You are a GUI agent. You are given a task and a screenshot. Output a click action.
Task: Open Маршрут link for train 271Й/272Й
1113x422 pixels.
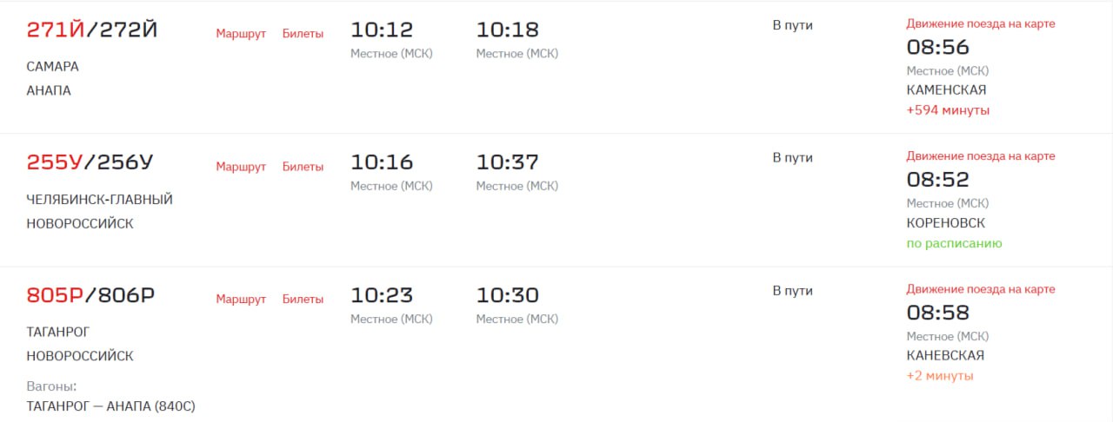coord(241,34)
